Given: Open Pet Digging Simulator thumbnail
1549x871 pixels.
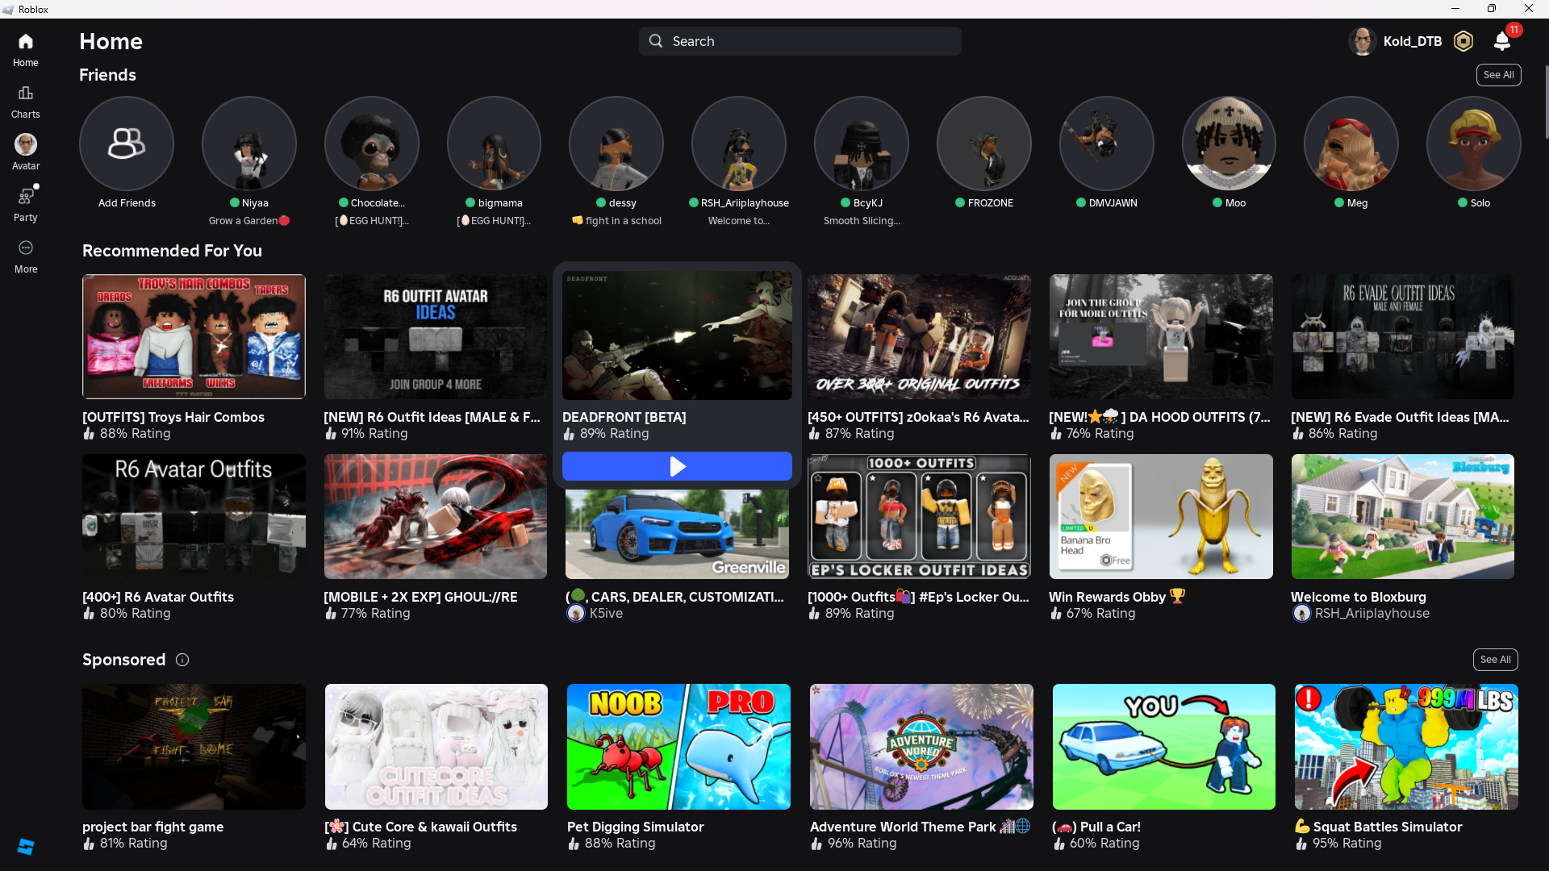Looking at the screenshot, I should pos(678,747).
